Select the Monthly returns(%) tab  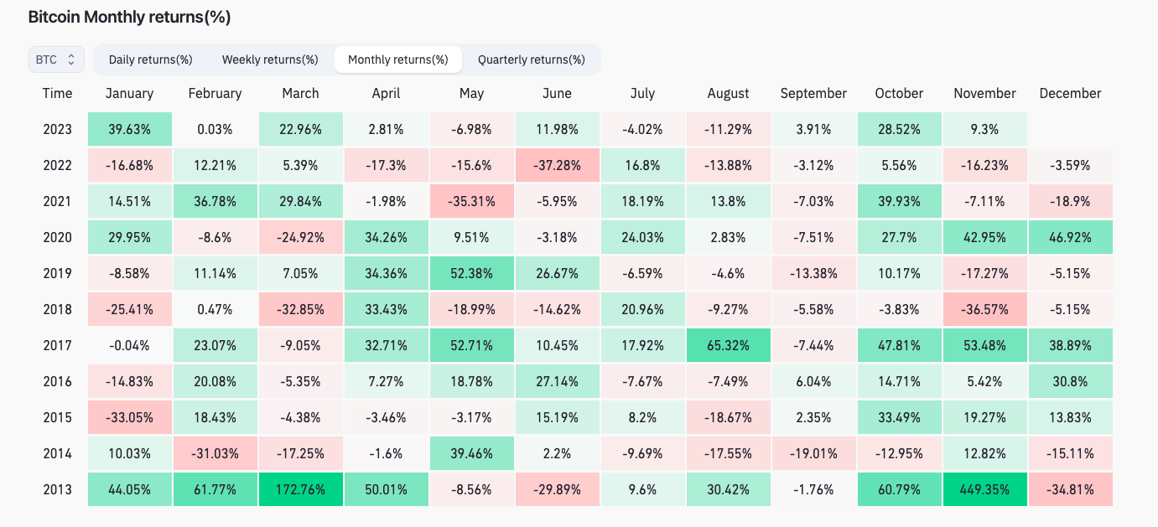coord(398,59)
